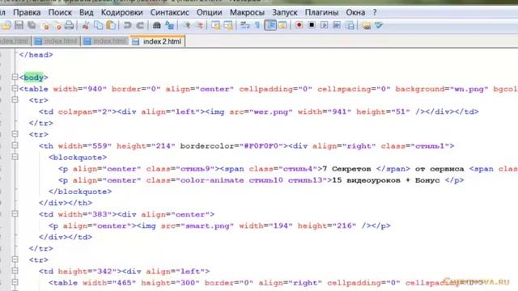Click the Save All toolbar icon

(x=32, y=25)
